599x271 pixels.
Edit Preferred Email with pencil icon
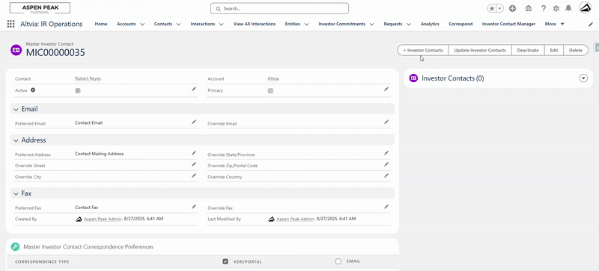coord(194,122)
